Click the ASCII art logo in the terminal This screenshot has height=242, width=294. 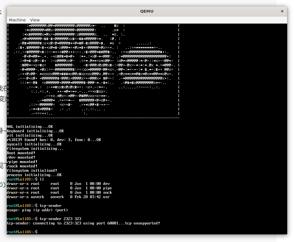(x=93, y=69)
